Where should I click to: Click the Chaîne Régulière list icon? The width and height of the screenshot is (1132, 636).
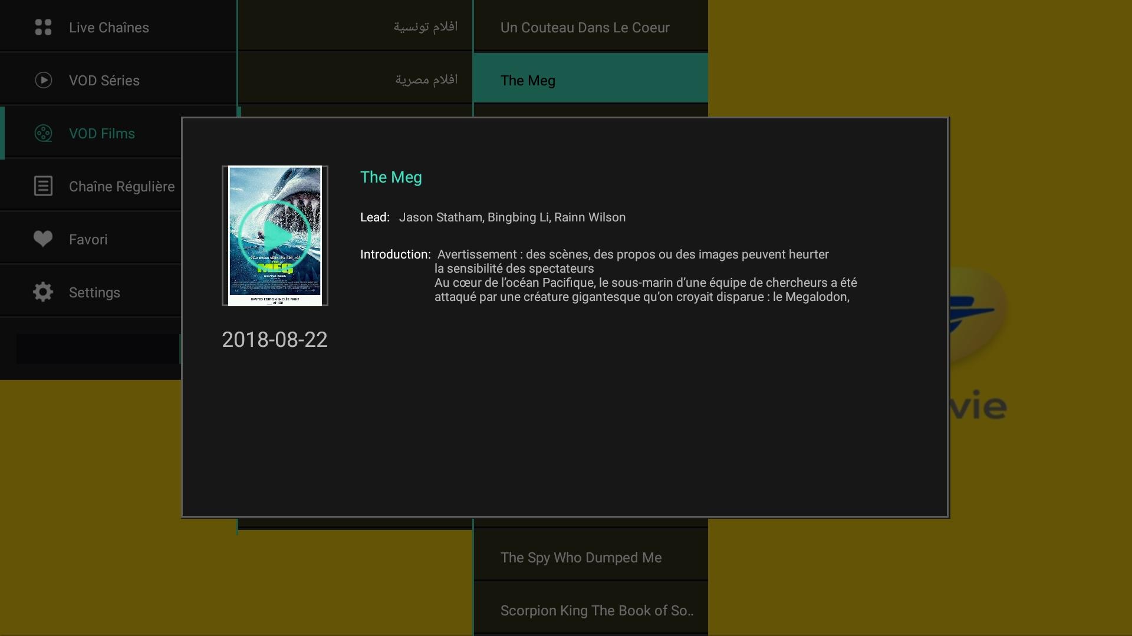tap(43, 186)
